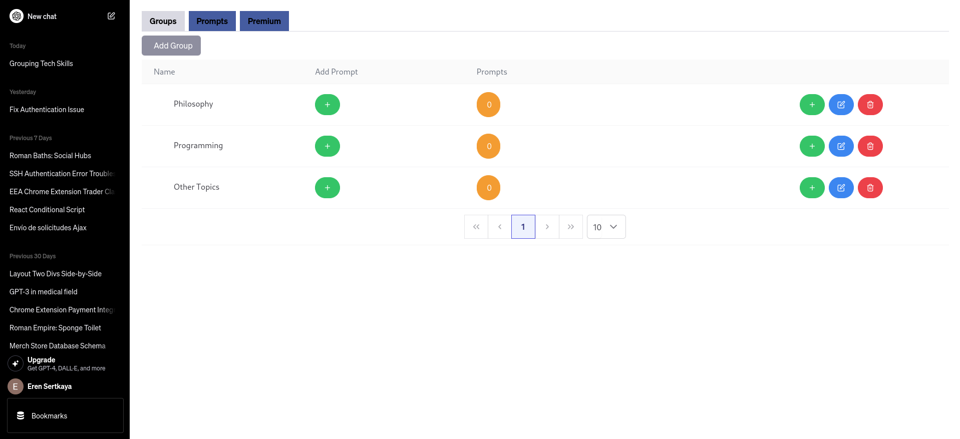Open the rows per page dropdown

point(606,227)
